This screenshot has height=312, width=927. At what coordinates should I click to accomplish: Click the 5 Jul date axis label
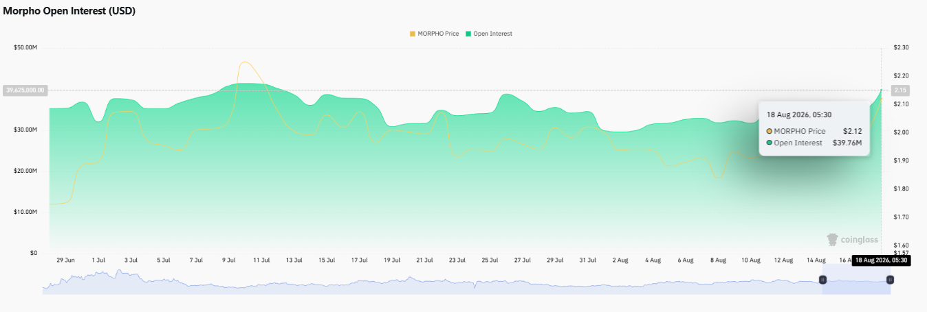pos(164,261)
